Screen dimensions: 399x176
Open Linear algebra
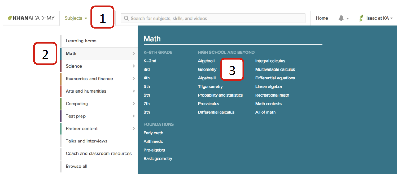(269, 87)
